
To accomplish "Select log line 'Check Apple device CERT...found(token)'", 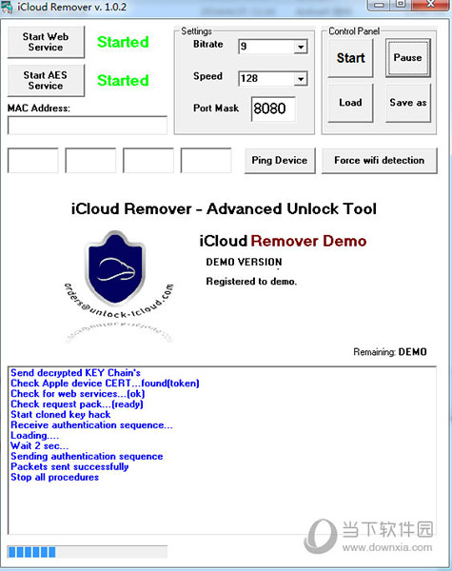I will 105,384.
